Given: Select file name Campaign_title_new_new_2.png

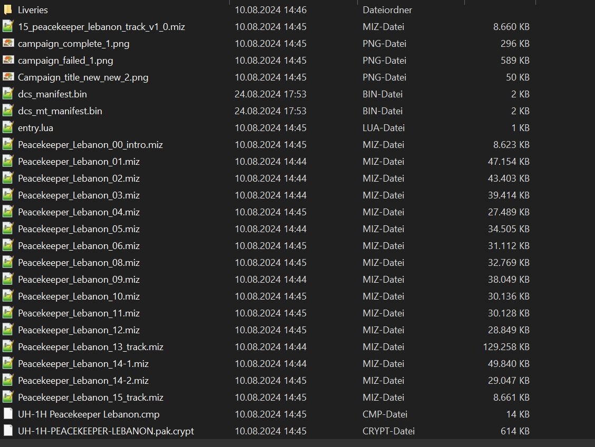Looking at the screenshot, I should (x=83, y=77).
